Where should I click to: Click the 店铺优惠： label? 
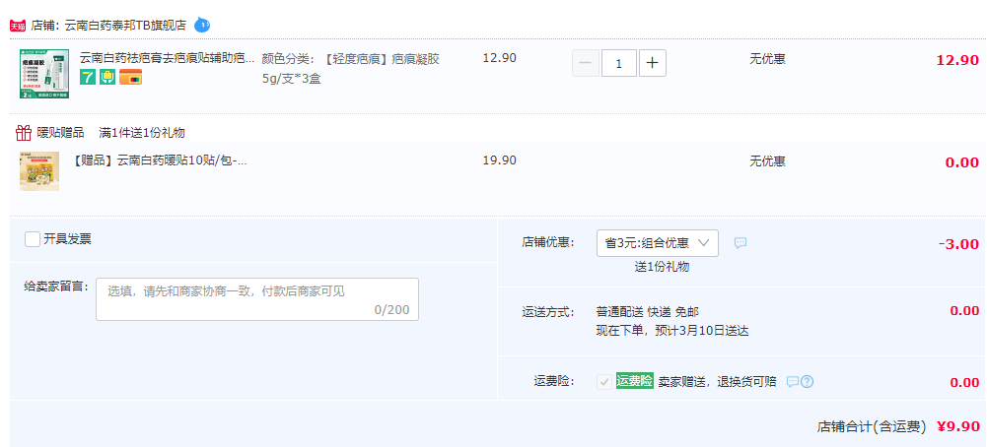tap(548, 242)
